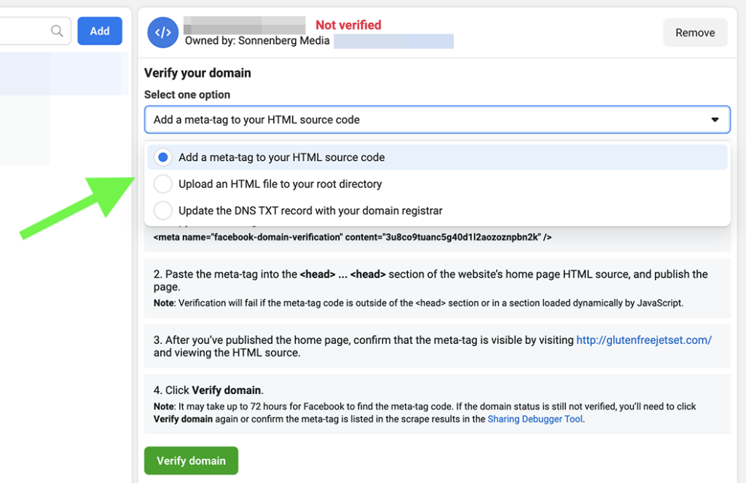Screen dimensions: 746x483
Task: Select 'Update the DNS TXT record with your domain registrar'
Action: [x=162, y=211]
